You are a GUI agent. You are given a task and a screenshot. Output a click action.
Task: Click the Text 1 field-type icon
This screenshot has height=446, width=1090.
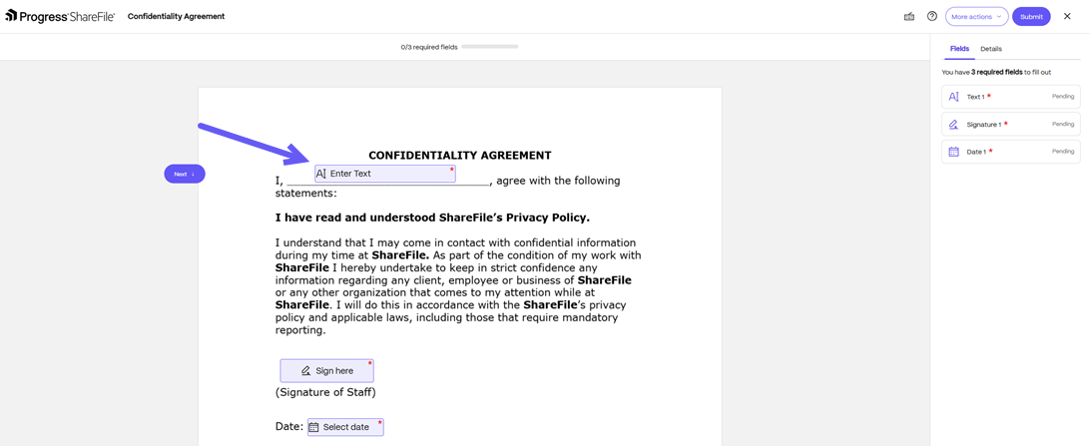[x=954, y=97]
